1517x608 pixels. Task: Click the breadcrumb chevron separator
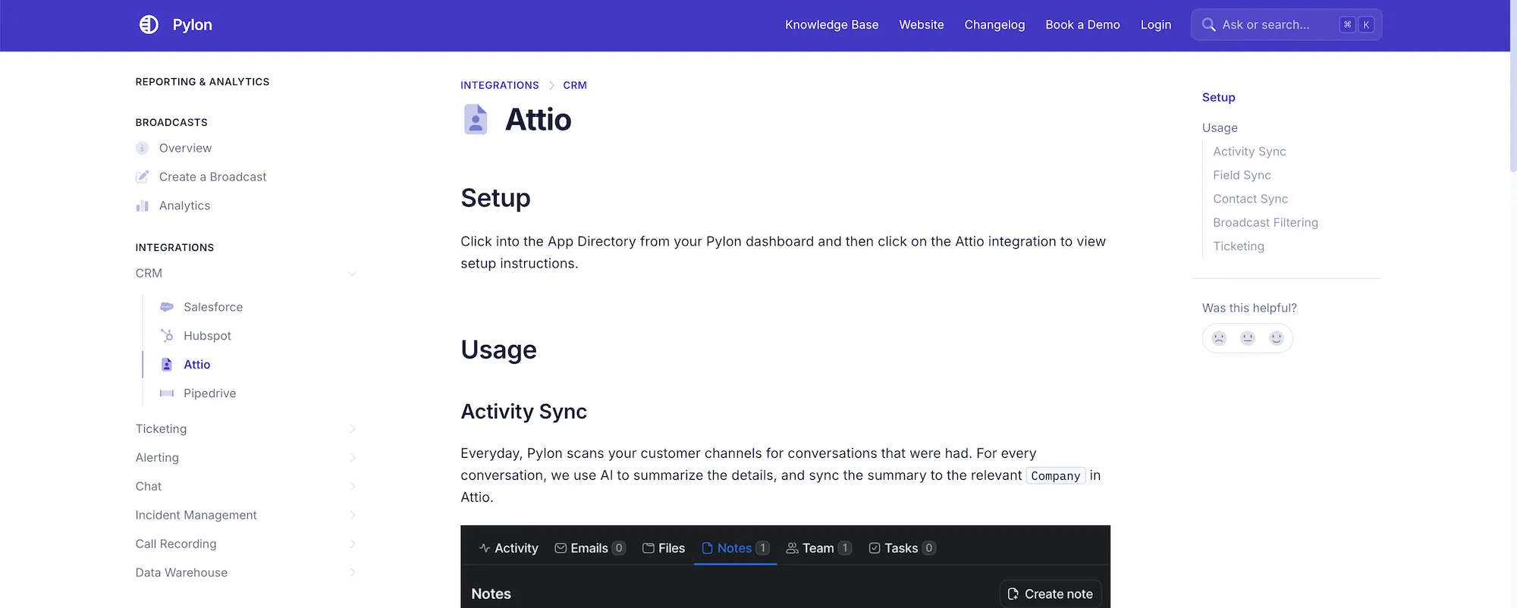click(x=551, y=86)
